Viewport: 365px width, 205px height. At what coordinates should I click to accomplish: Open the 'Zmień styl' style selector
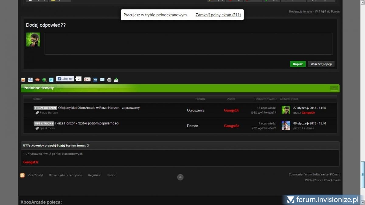[x=35, y=175]
